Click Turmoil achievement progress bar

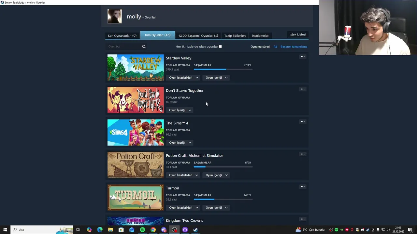223,199
